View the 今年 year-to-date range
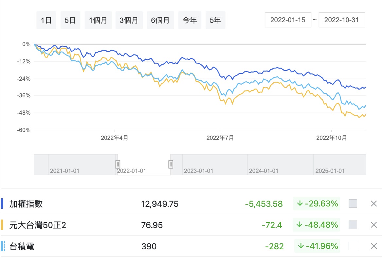Image resolution: width=383 pixels, height=262 pixels. pyautogui.click(x=190, y=20)
